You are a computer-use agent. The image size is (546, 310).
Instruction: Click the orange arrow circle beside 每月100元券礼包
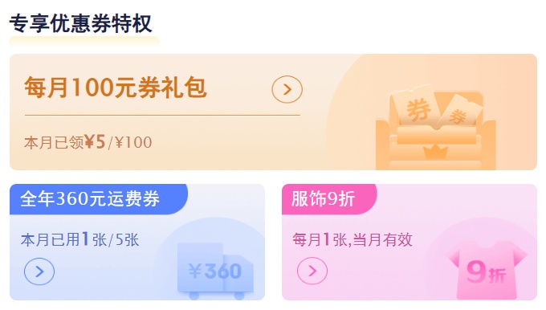(x=287, y=89)
